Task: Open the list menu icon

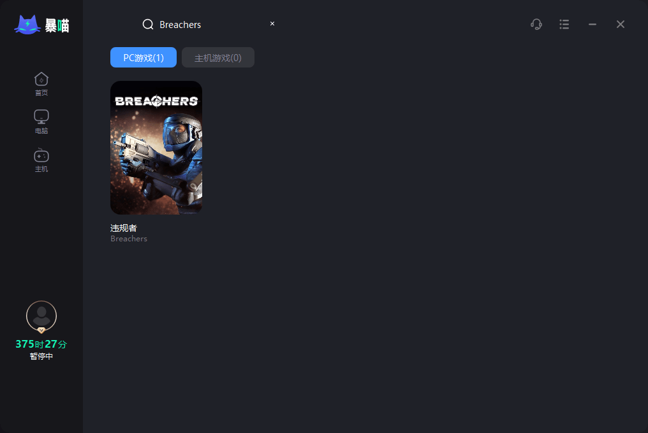Action: (564, 24)
